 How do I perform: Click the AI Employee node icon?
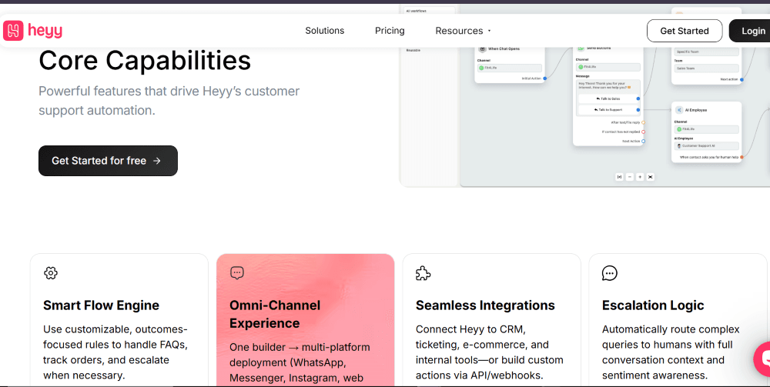tap(679, 110)
